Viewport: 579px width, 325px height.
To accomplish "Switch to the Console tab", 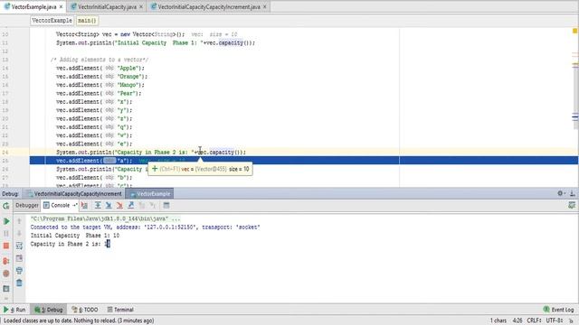I will pyautogui.click(x=61, y=205).
